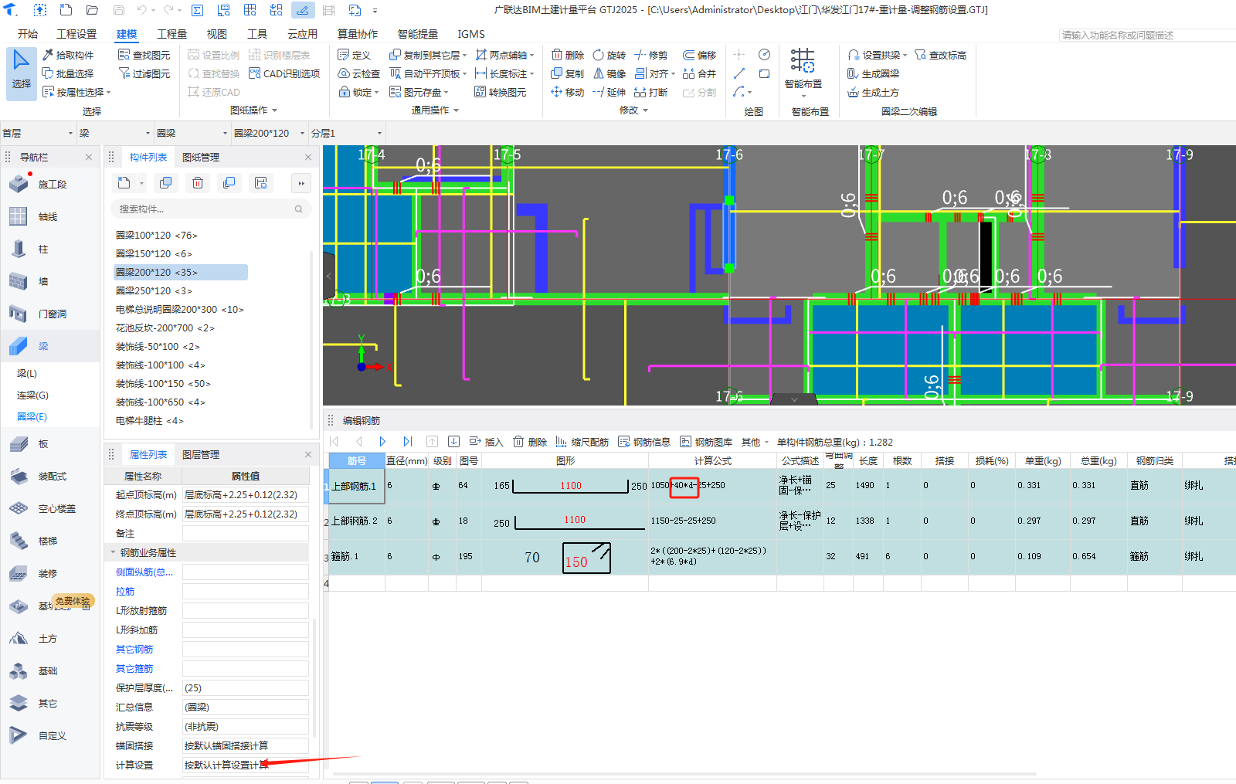This screenshot has height=784, width=1236.
Task: Open the 分层1 layer dropdown
Action: click(347, 133)
